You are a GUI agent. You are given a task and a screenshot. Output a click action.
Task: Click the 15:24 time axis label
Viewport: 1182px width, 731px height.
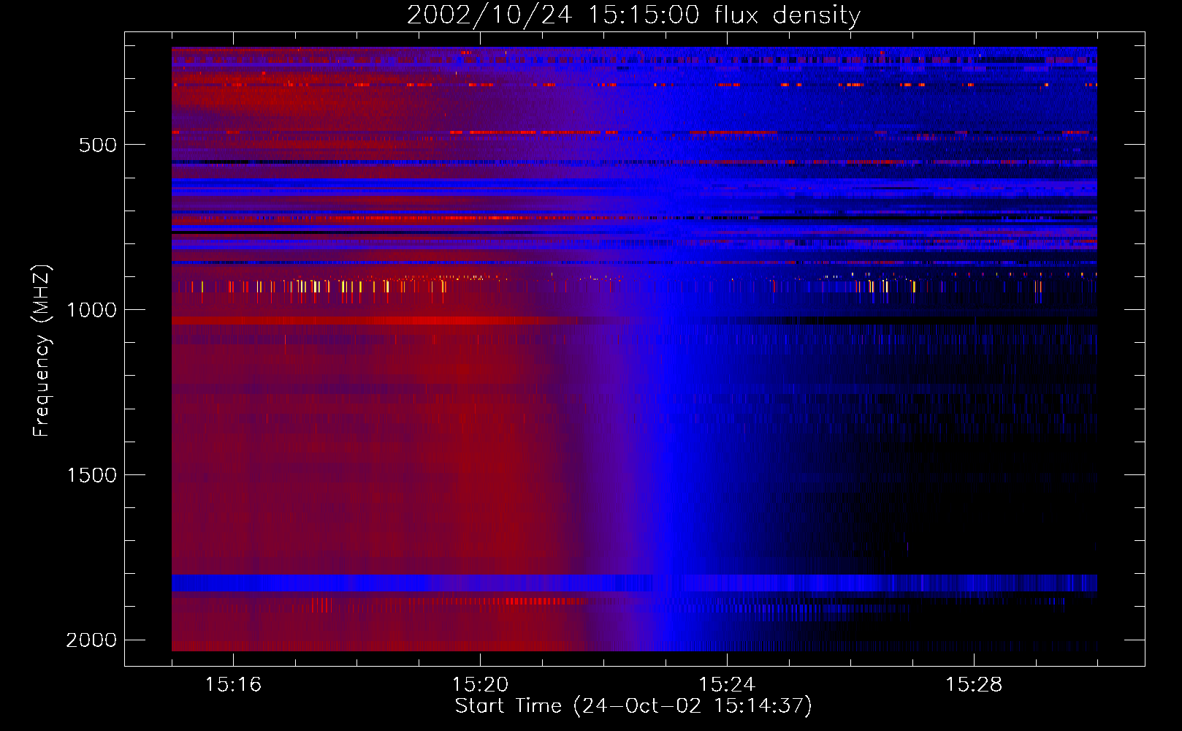[727, 685]
